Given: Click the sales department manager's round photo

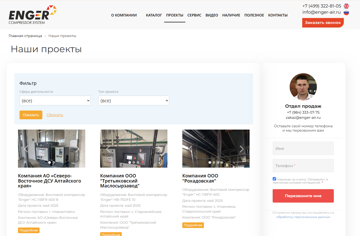Looking at the screenshot, I should [303, 87].
